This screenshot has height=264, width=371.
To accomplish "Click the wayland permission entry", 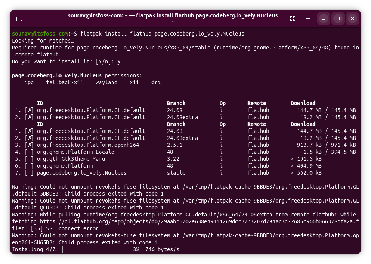I will point(106,82).
